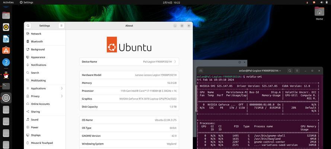Screen dimensions: 331x149
Task: Expand the Applications settings category
Action: point(45,88)
